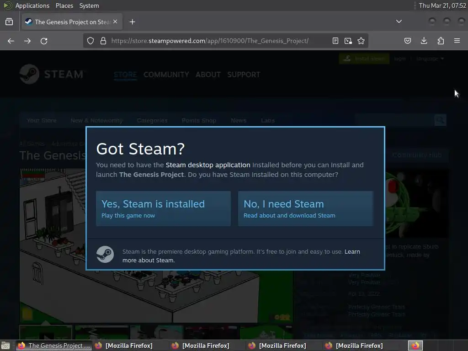Close the Genesis Project tab
The width and height of the screenshot is (468, 351).
tap(115, 22)
